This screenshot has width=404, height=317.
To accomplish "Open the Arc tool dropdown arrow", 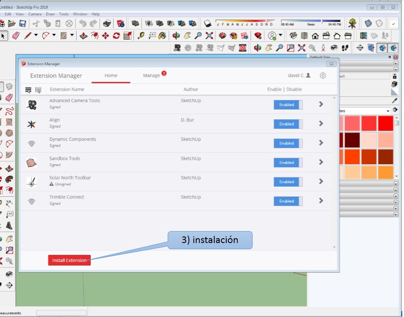I will click(54, 35).
